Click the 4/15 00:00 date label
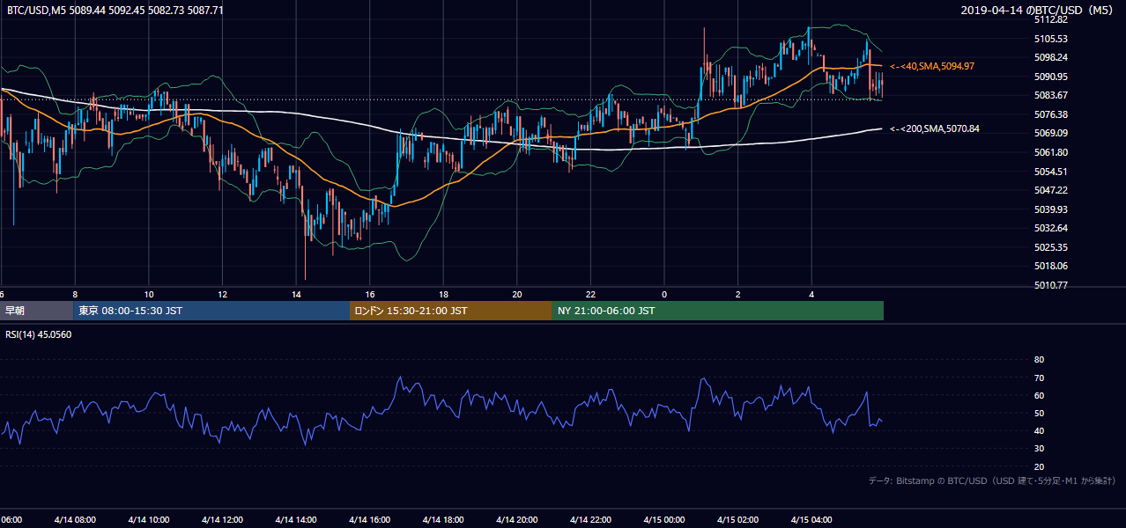Image resolution: width=1126 pixels, height=528 pixels. coord(664,520)
